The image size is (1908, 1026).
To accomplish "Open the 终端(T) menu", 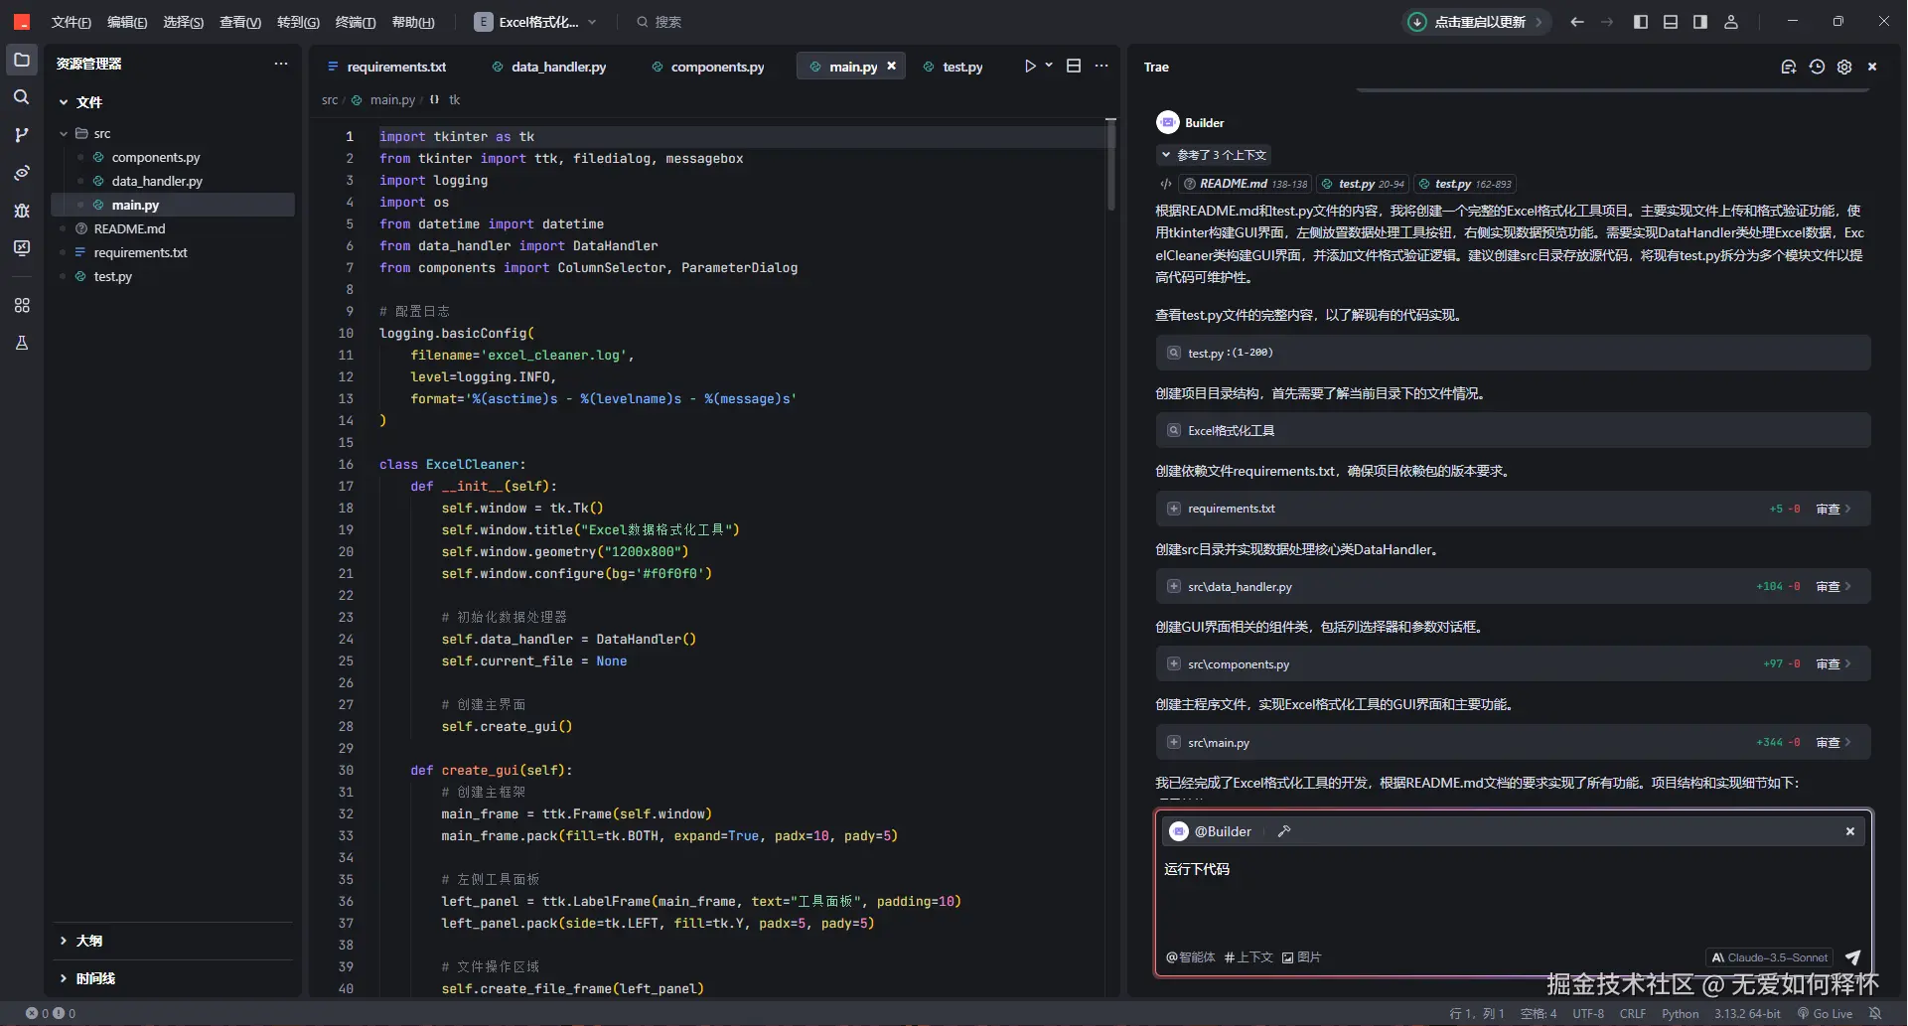I will tap(355, 22).
